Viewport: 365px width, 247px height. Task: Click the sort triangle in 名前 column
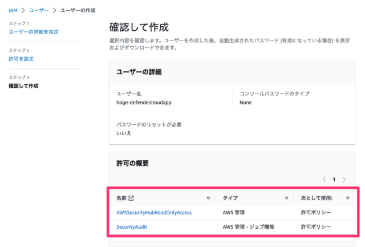[208, 198]
